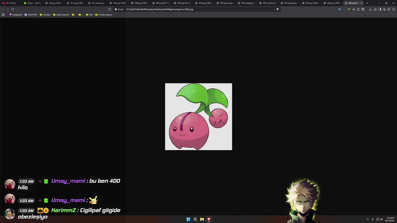Switch to the 585-spring.png tab
Viewport: 397px width, 223px height.
click(x=246, y=3)
